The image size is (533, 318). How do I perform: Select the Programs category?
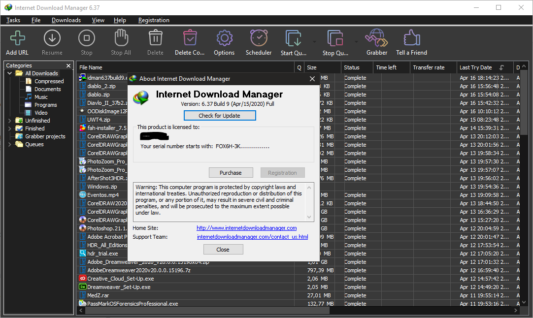point(41,105)
